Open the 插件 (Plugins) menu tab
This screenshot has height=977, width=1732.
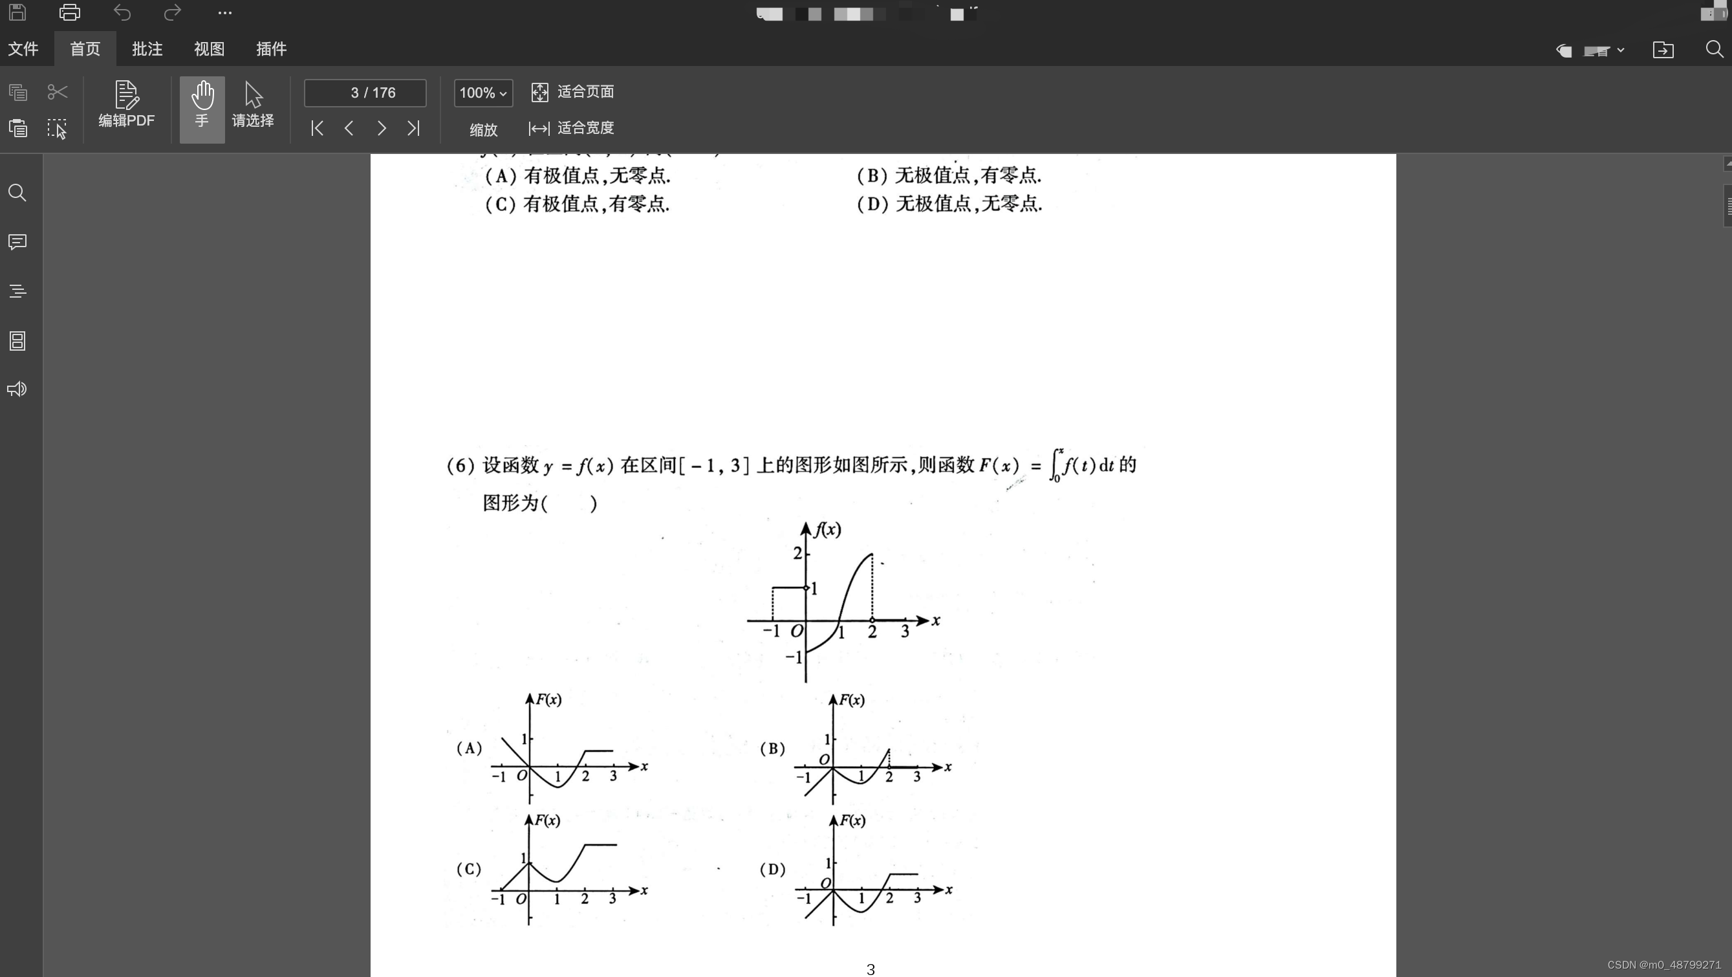[271, 49]
